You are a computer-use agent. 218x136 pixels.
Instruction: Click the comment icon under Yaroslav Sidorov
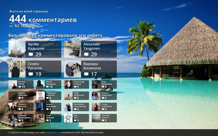point(103,120)
